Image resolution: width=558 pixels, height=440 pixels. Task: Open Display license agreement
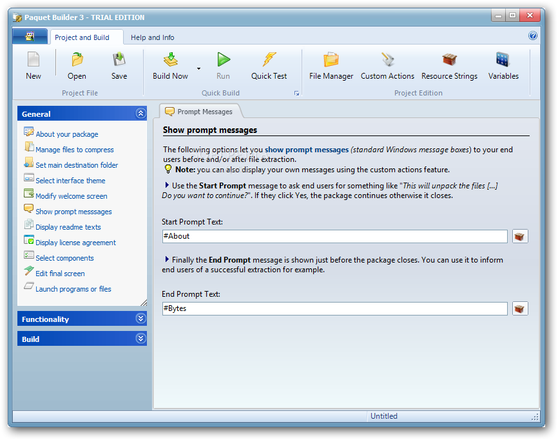point(76,243)
